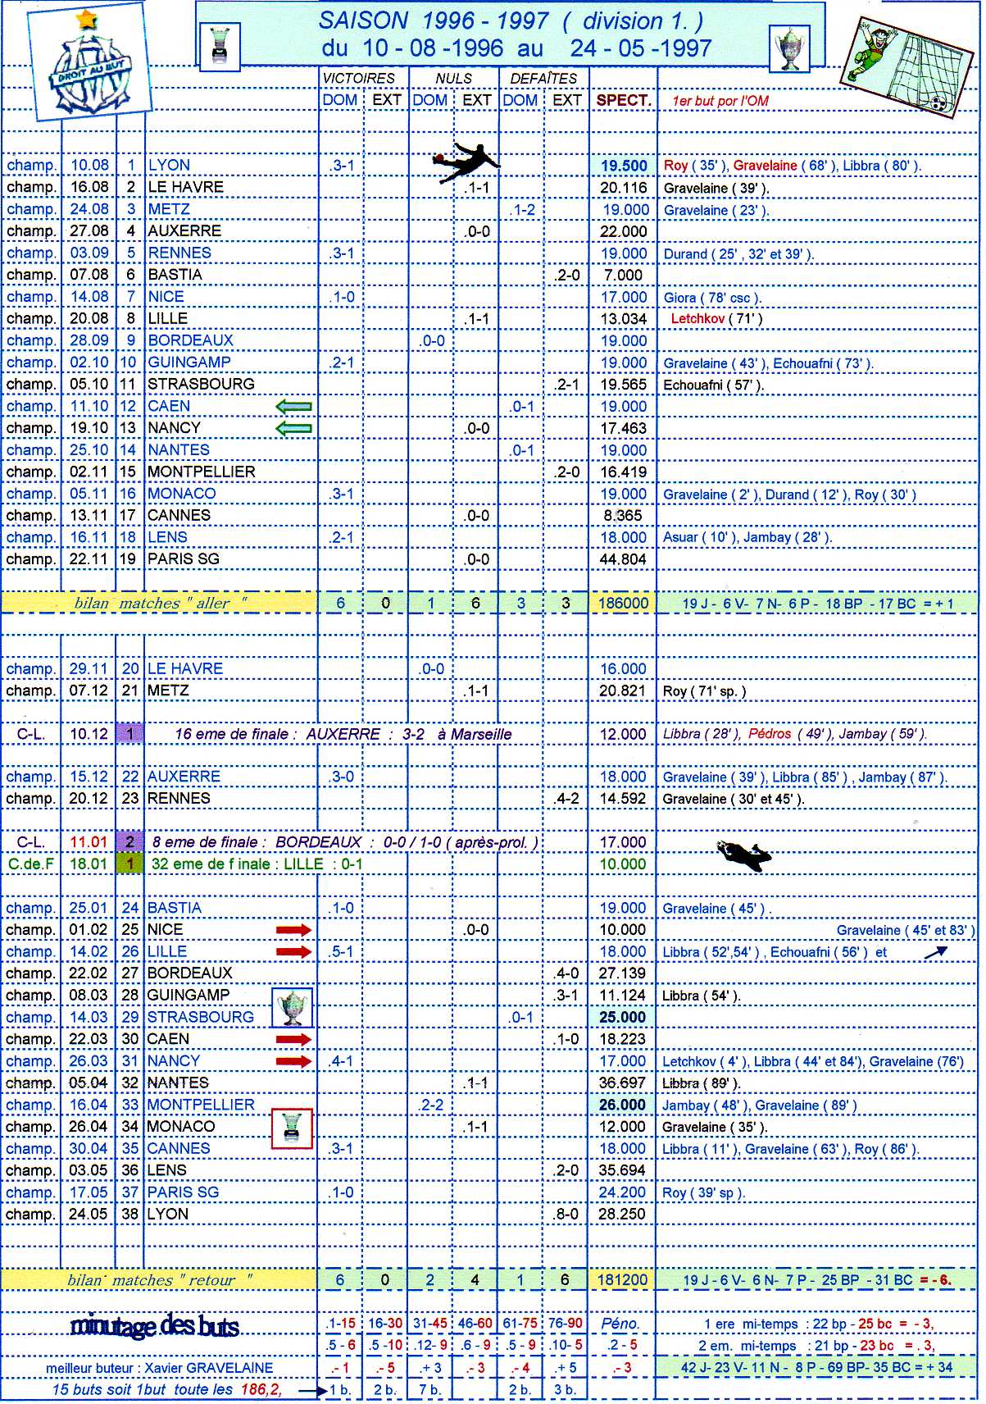This screenshot has height=1404, width=986.
Task: Click the purple round number 2 cell for BORDEAUX
Action: 130,842
